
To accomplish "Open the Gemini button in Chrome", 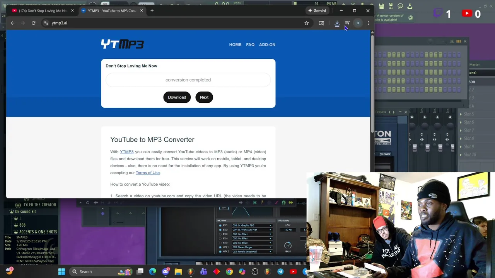I will pos(317,10).
